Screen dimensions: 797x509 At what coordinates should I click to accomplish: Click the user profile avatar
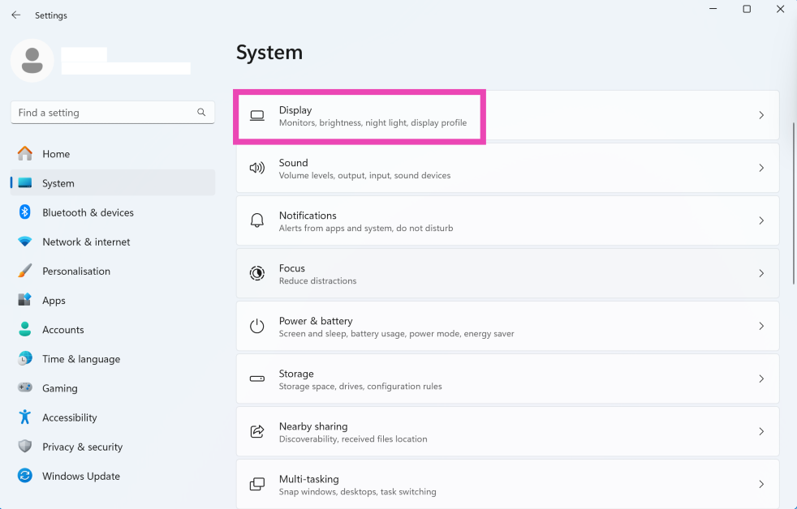click(x=32, y=61)
